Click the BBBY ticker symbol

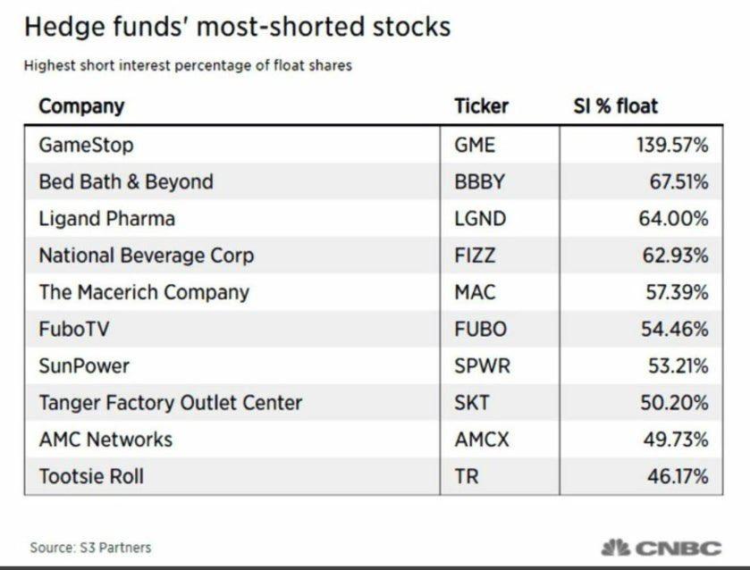[479, 182]
